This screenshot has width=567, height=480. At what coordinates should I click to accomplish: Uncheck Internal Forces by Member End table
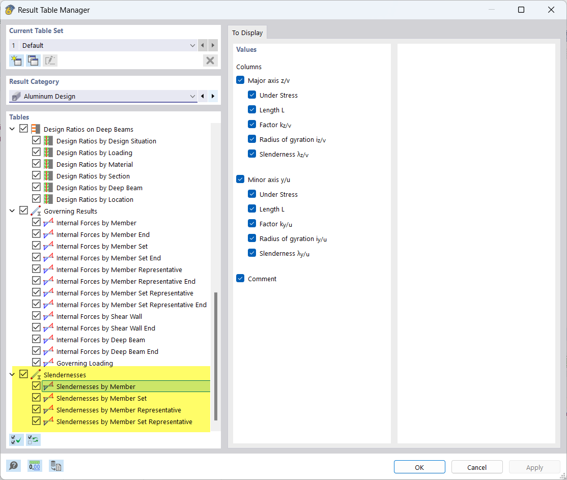36,234
